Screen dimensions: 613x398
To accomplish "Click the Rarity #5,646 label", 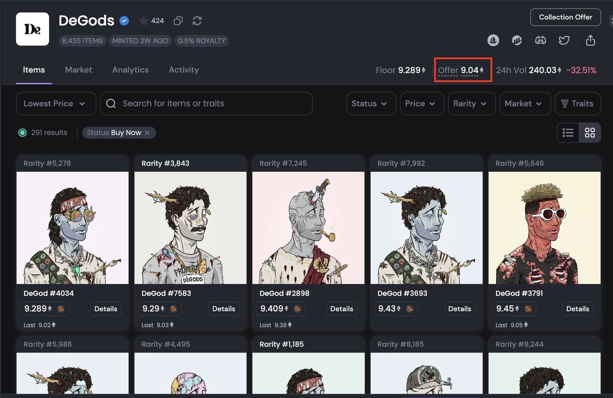I will (x=520, y=163).
